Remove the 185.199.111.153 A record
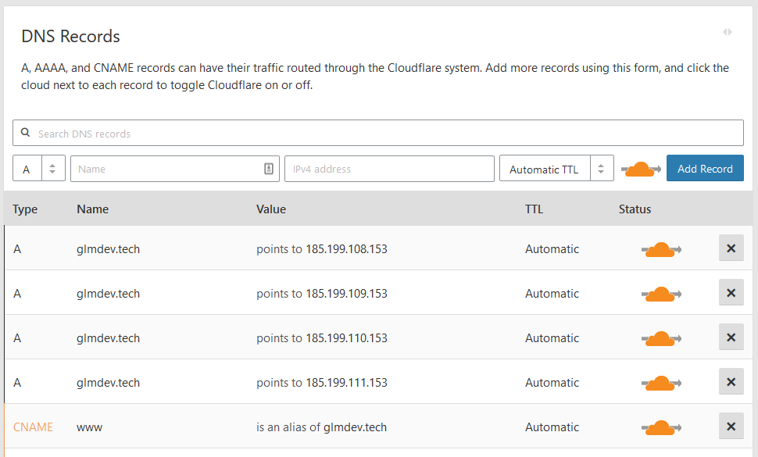Viewport: 758px width, 457px height. pos(731,382)
